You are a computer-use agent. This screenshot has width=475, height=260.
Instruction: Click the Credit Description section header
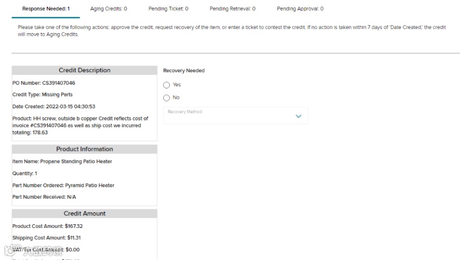84,71
